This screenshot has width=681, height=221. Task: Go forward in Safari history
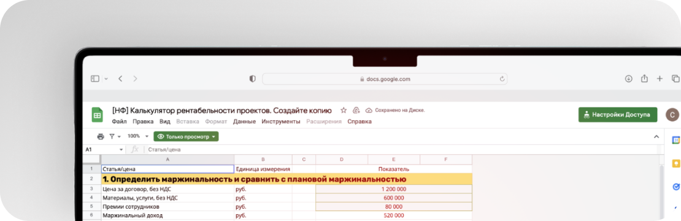click(135, 79)
